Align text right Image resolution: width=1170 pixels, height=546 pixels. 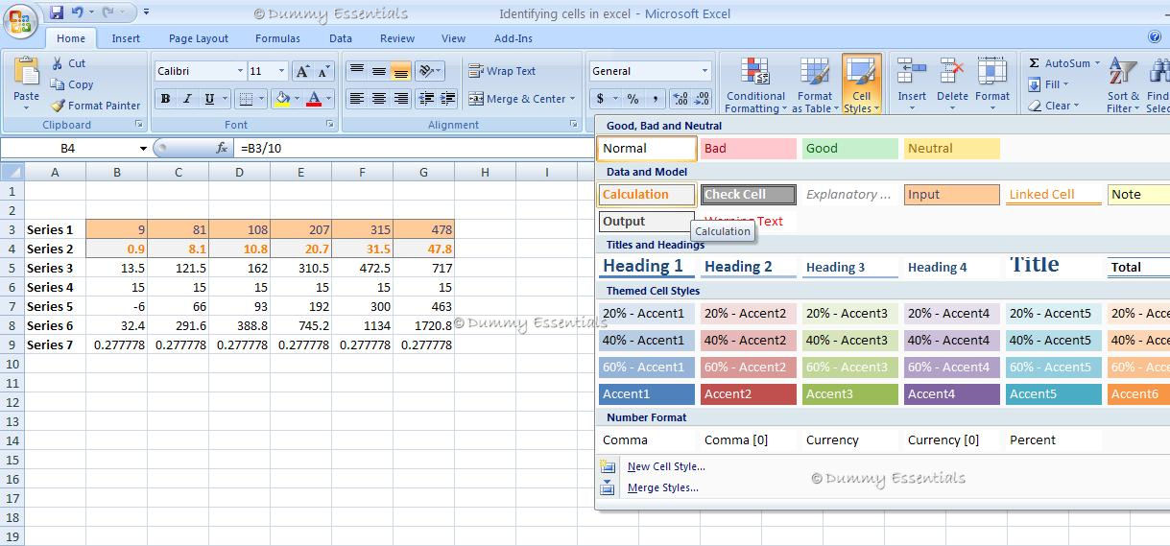[400, 99]
